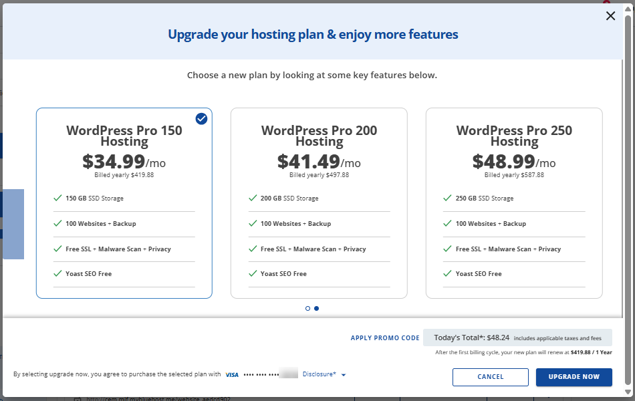This screenshot has width=635, height=401.
Task: Click the second carousel dot below the plans
Action: pyautogui.click(x=316, y=308)
